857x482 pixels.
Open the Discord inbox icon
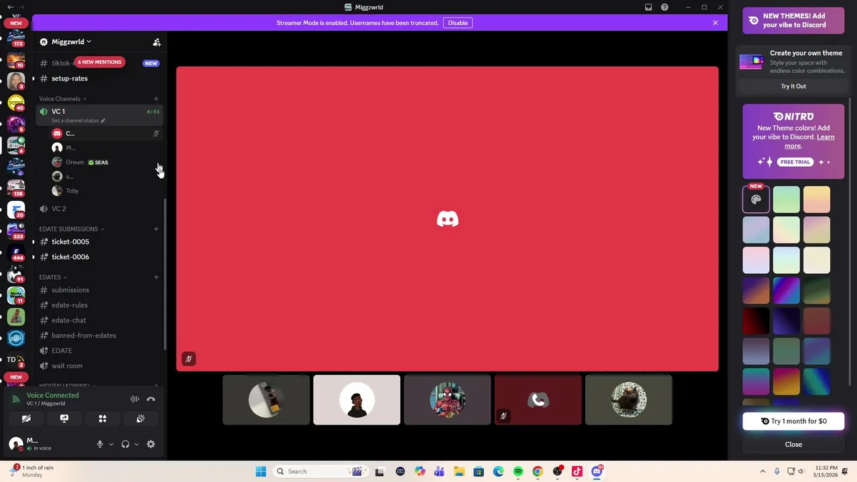point(648,7)
